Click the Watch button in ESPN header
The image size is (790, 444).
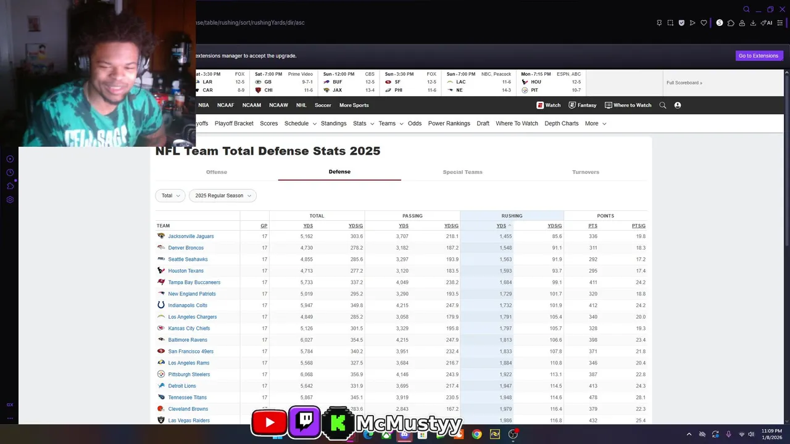tap(549, 105)
